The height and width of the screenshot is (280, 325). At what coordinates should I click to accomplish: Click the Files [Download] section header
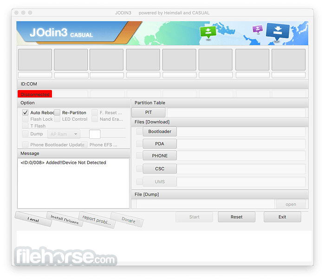[220, 122]
